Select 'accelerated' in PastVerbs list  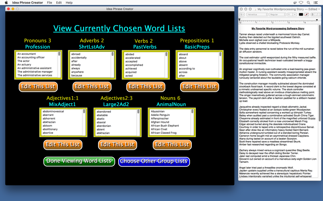pos(133,58)
